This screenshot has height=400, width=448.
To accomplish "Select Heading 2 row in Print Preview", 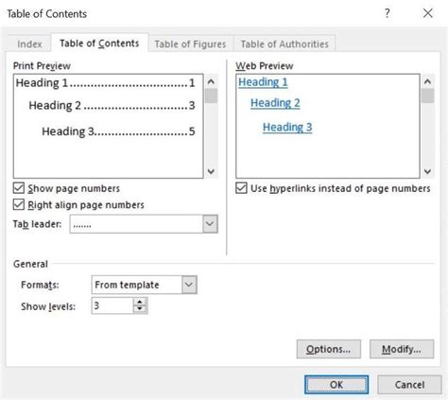I will (112, 105).
